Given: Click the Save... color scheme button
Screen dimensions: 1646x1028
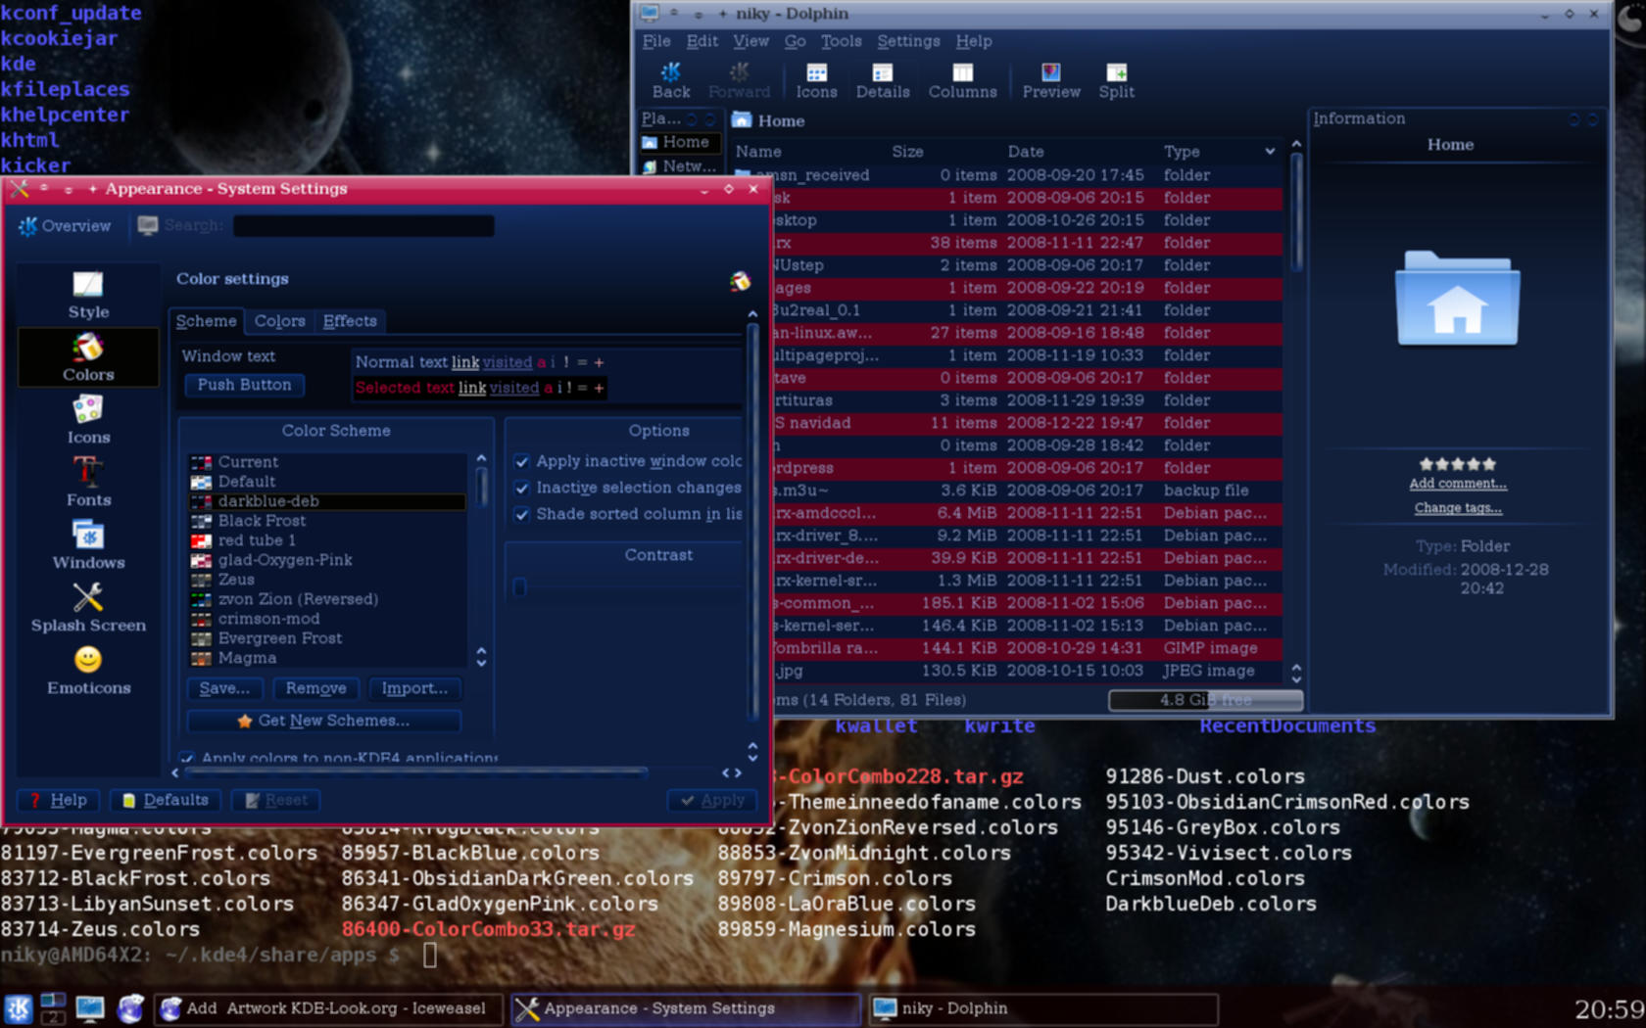Looking at the screenshot, I should click(x=224, y=688).
